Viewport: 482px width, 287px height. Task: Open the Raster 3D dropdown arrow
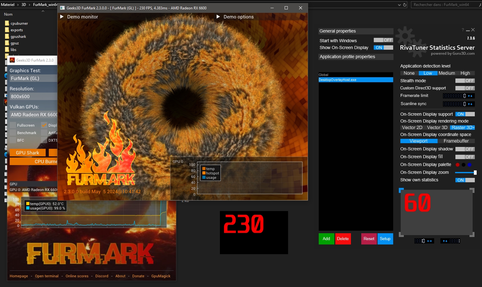[x=474, y=128]
